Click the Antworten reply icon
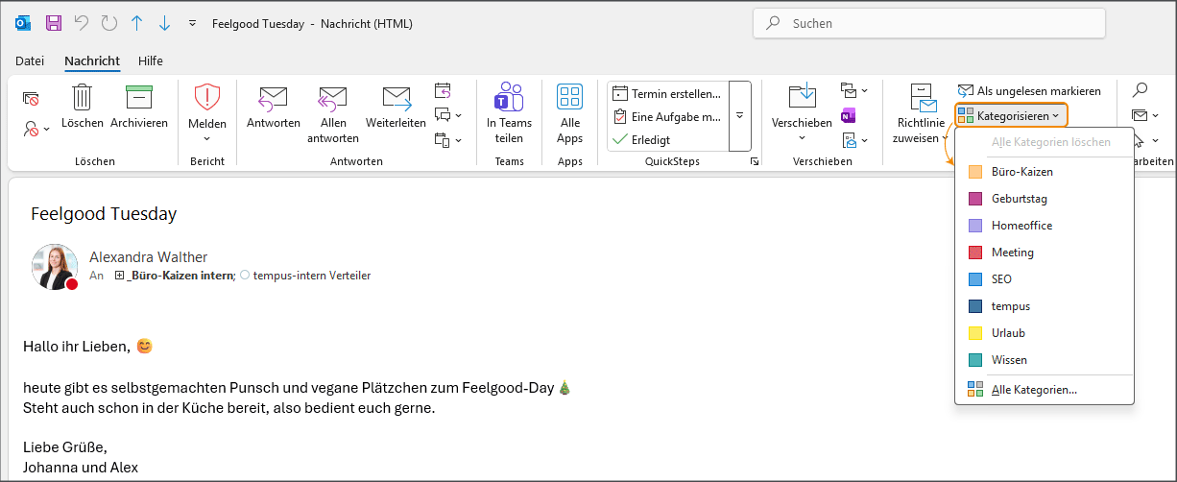Image resolution: width=1177 pixels, height=482 pixels. pyautogui.click(x=273, y=99)
